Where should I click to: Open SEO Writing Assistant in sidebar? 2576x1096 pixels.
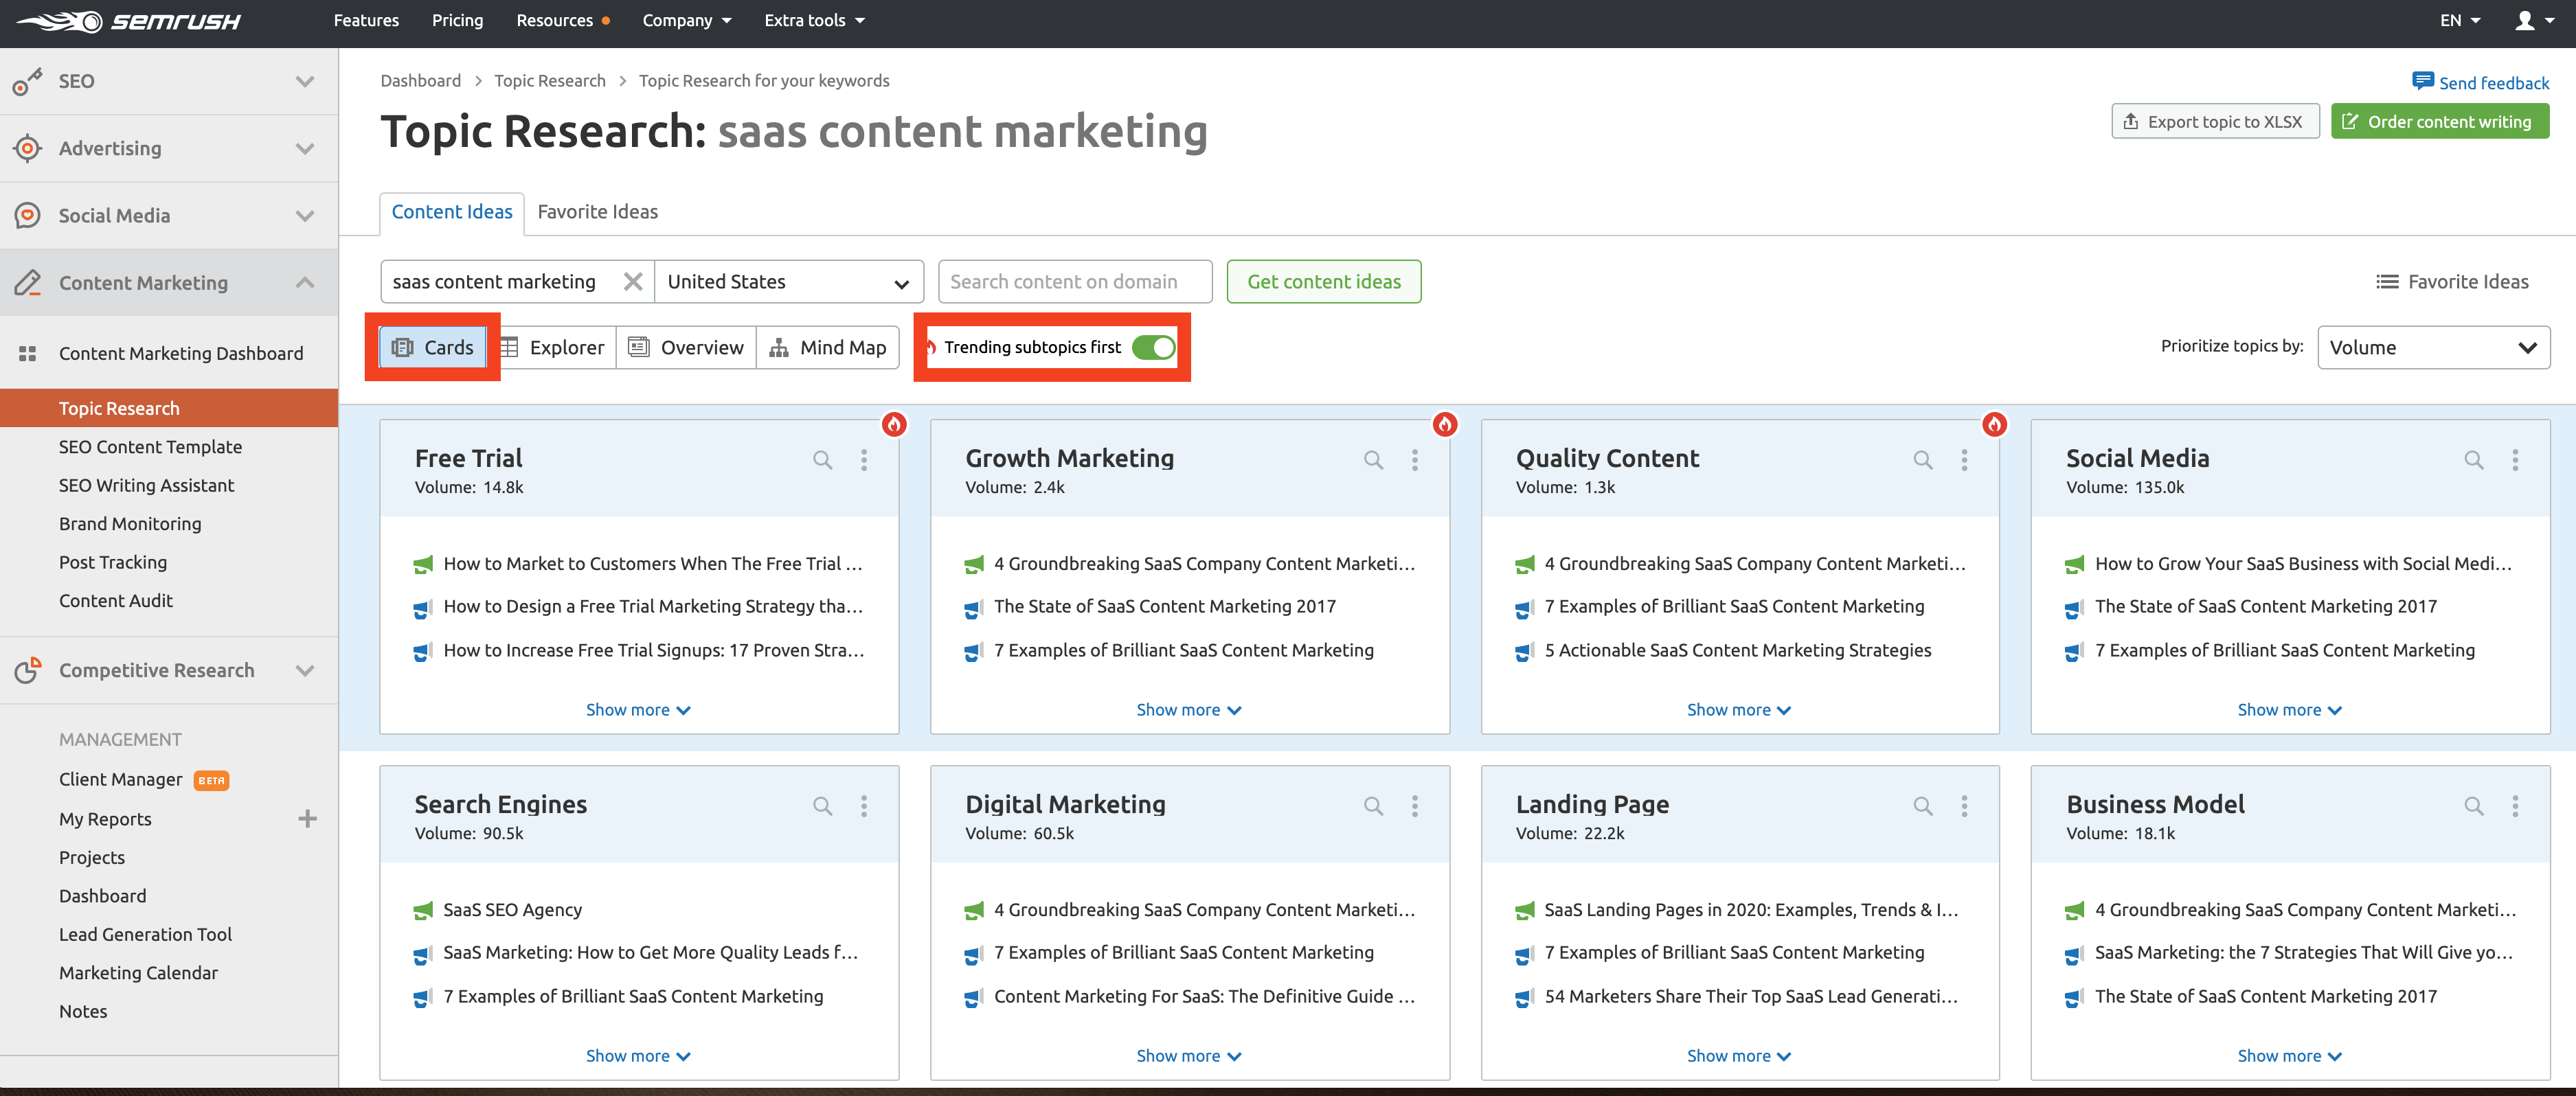[x=146, y=485]
